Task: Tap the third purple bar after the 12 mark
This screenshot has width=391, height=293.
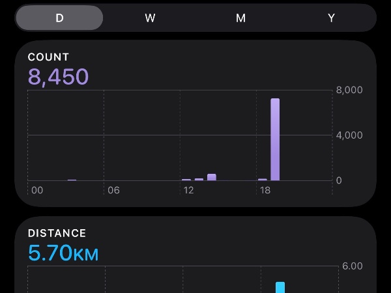Action: point(212,176)
